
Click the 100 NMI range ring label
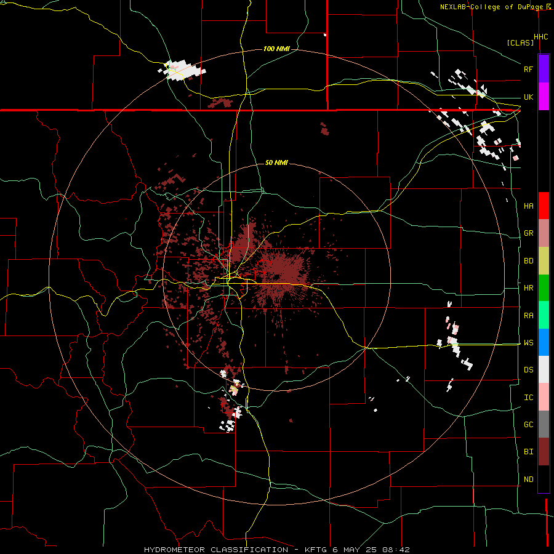[x=276, y=49]
